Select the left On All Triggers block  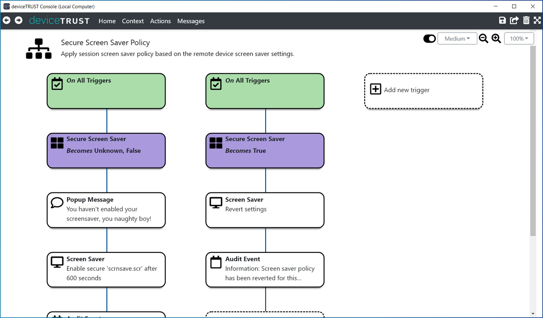106,91
